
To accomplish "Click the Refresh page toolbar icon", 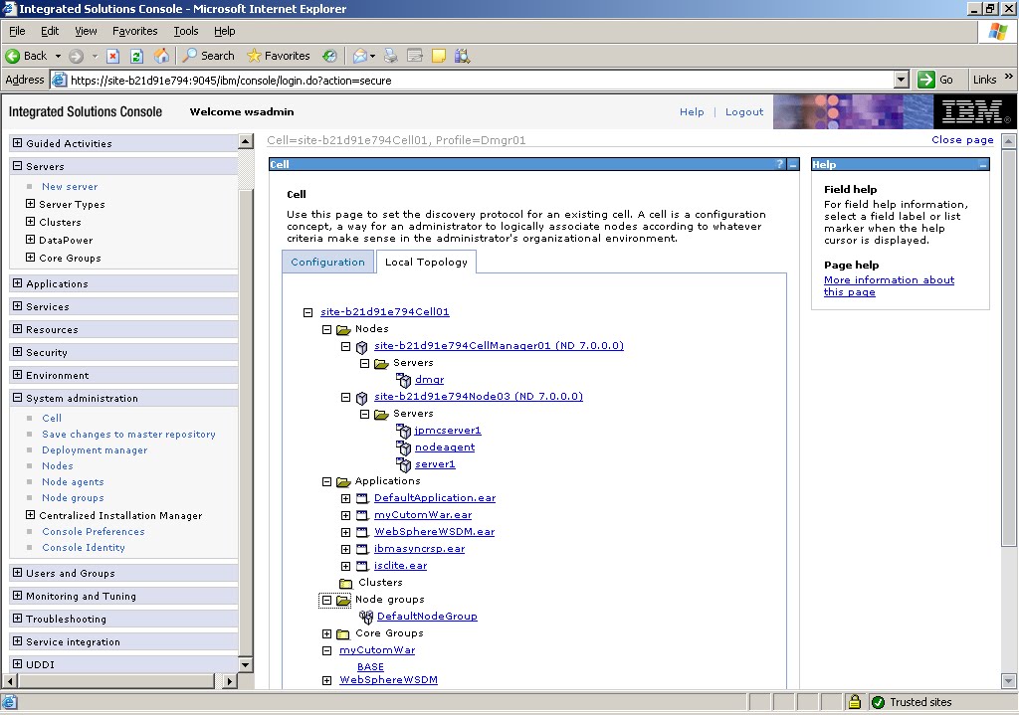I will click(136, 56).
